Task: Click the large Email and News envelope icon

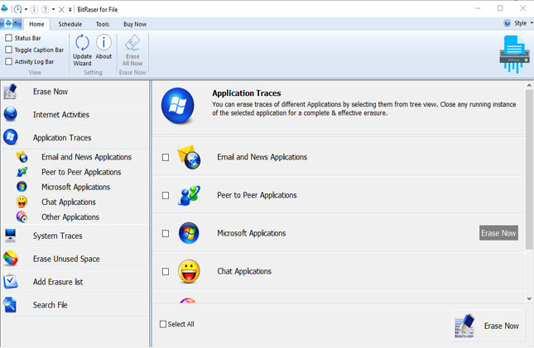Action: 189,157
